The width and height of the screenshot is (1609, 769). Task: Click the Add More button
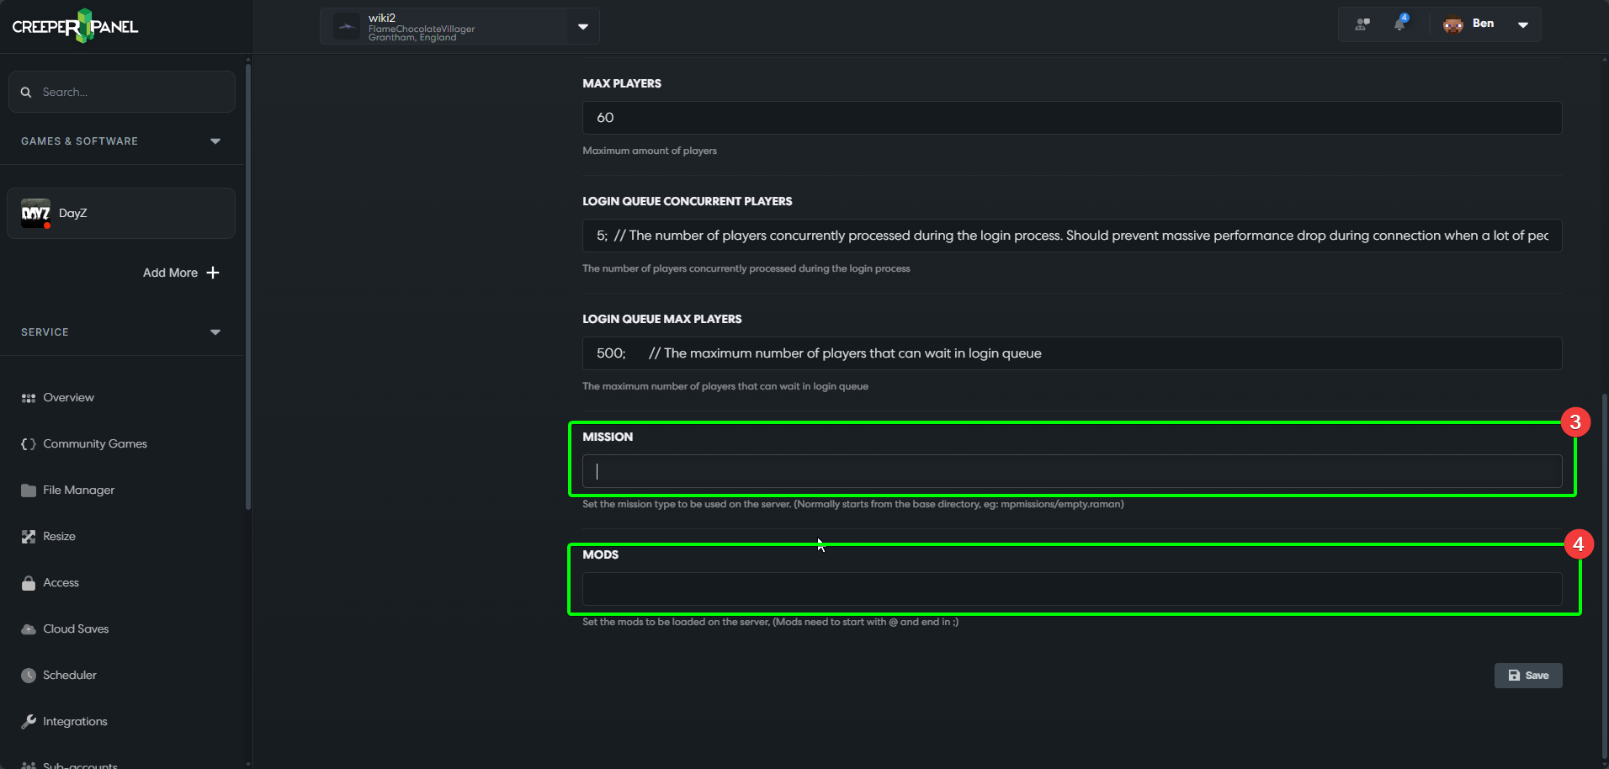(180, 273)
